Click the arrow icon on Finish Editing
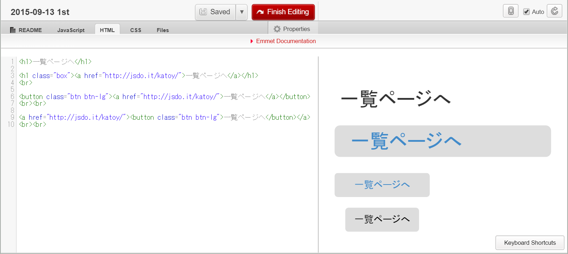Screen dimensions: 568x254 click(x=260, y=12)
